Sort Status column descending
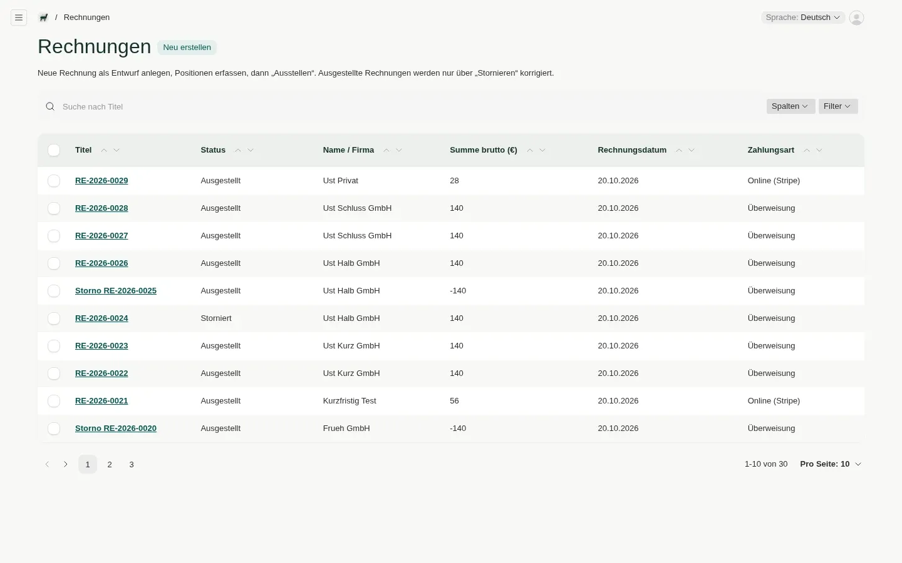 (251, 150)
